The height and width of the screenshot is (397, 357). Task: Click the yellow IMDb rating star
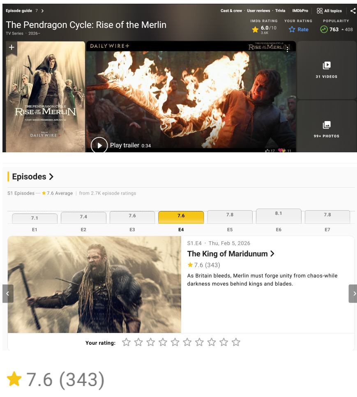[255, 30]
